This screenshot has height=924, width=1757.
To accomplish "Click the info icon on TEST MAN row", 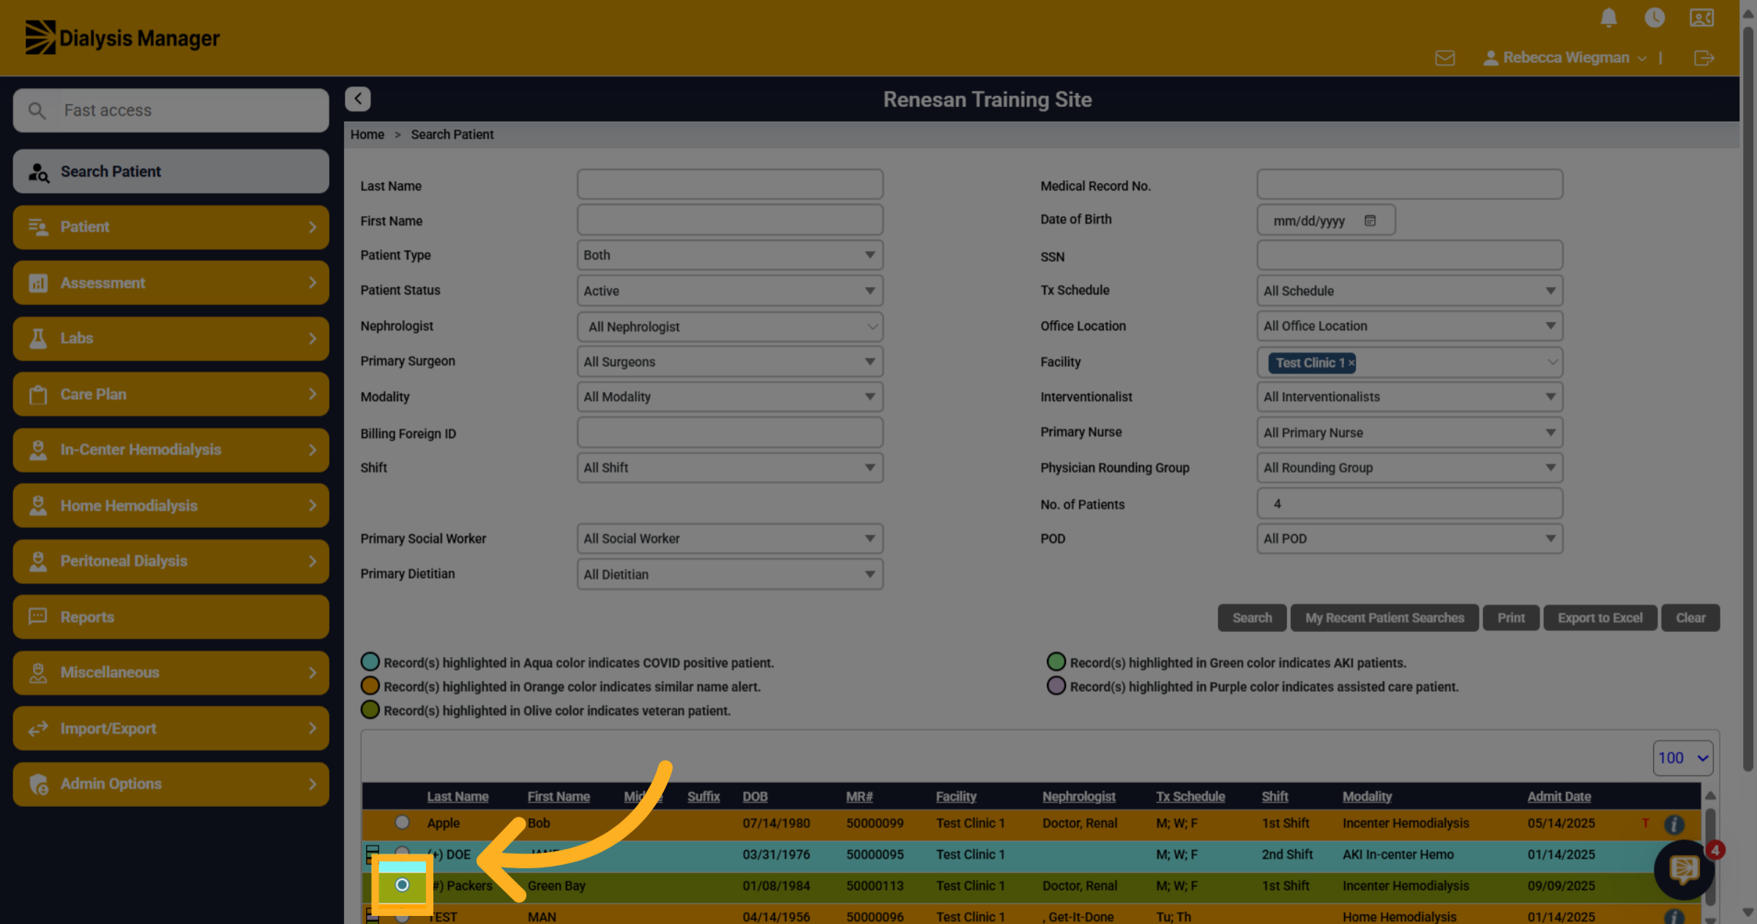I will coord(1674,917).
